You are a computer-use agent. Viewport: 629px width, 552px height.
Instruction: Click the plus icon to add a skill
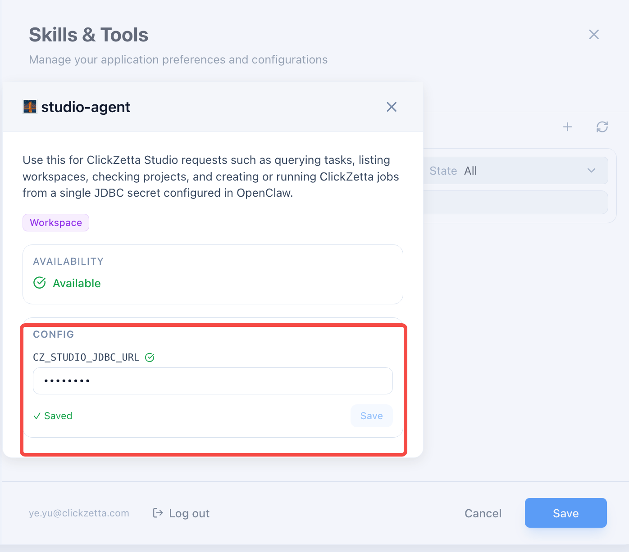pyautogui.click(x=567, y=127)
